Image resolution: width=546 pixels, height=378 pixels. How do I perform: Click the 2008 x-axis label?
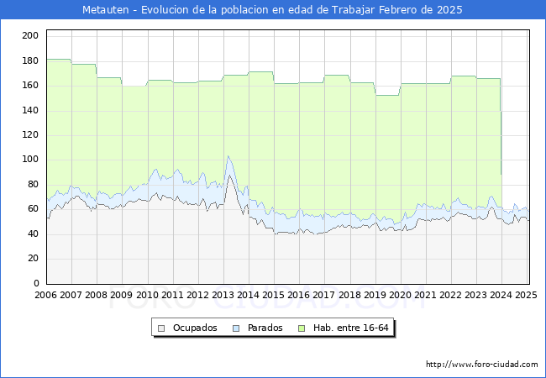[x=96, y=295]
